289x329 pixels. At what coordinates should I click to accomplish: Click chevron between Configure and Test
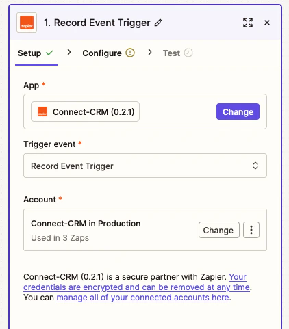(x=149, y=53)
